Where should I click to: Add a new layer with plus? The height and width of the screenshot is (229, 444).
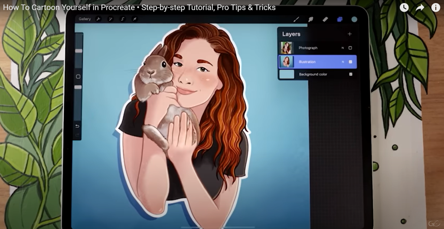pos(350,34)
